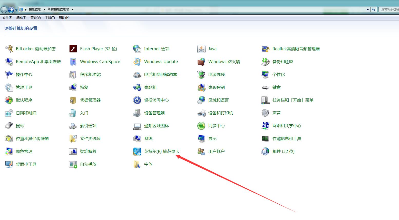The height and width of the screenshot is (220, 399).
Task: Open RemoteApp 和桌面连接 icon
Action: click(9, 62)
